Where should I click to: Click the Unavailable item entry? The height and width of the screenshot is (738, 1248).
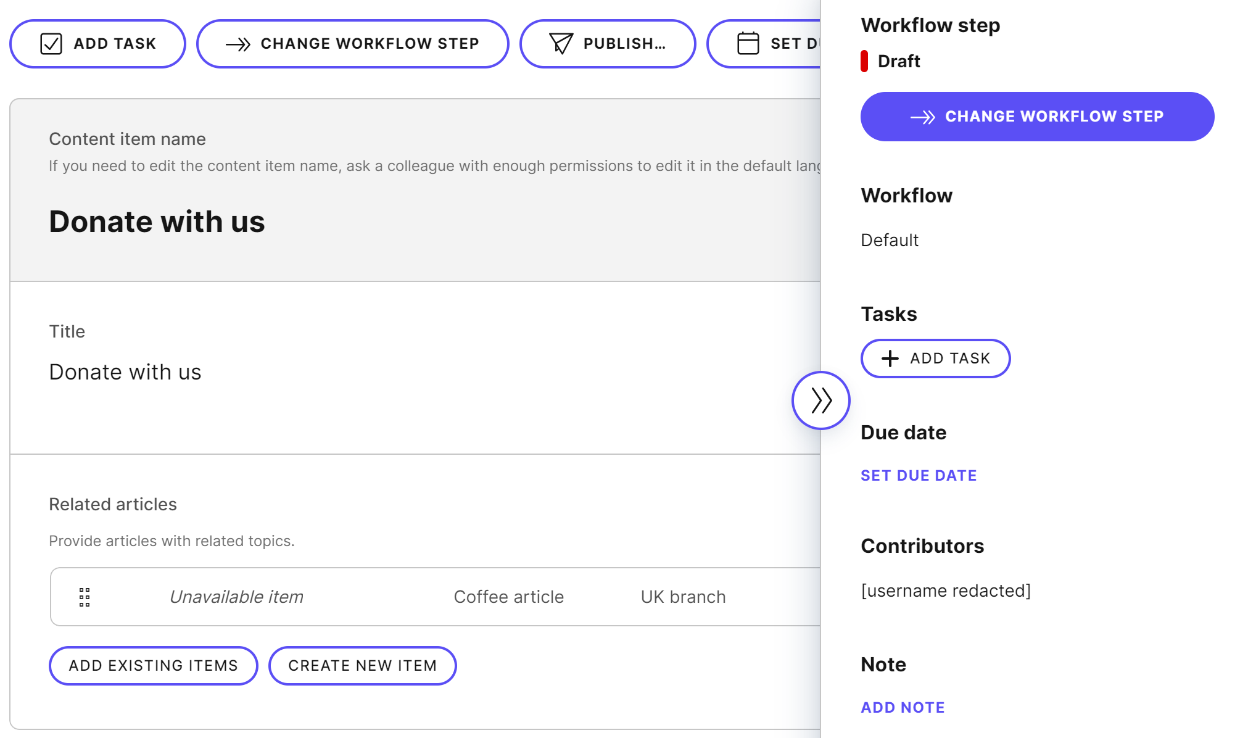coord(236,597)
